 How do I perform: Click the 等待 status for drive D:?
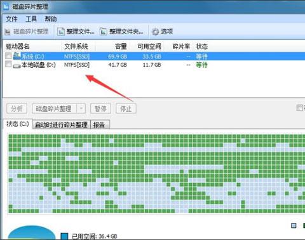201,65
